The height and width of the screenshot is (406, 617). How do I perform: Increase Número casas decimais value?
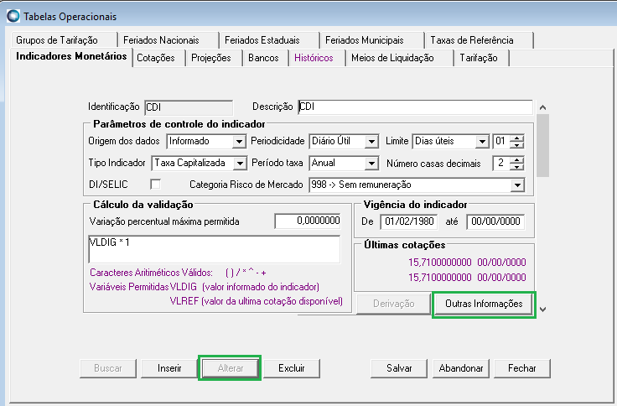tap(516, 160)
